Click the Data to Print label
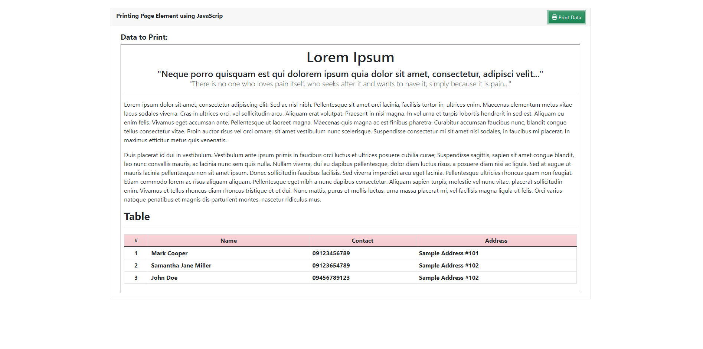 [144, 37]
